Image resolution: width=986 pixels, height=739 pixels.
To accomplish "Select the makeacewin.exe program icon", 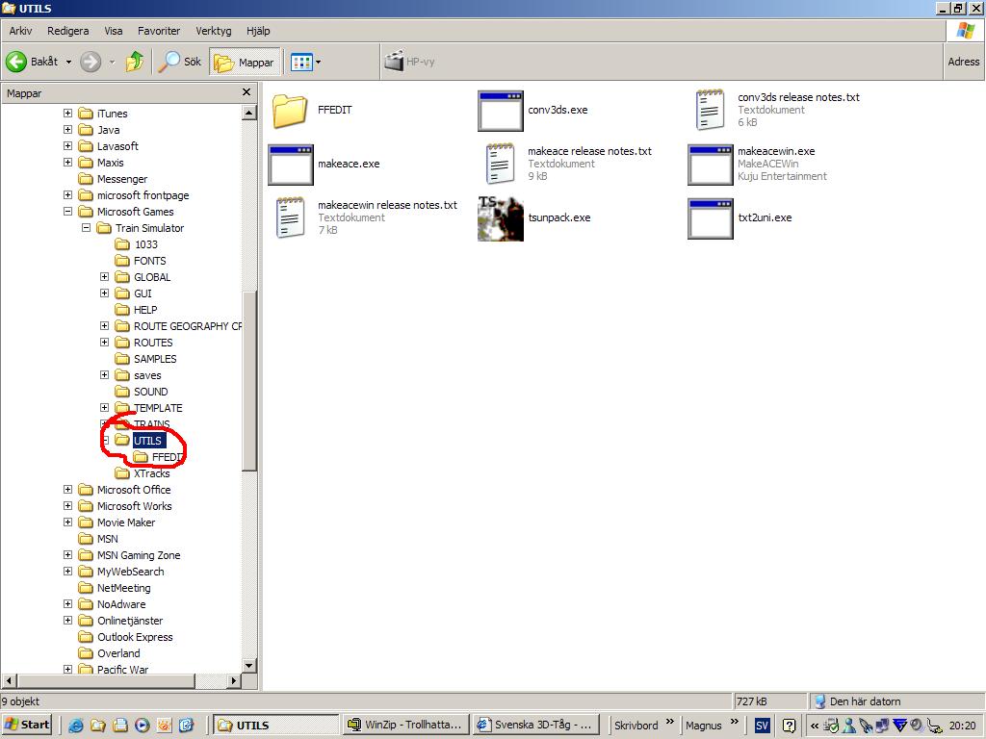I will [x=711, y=165].
